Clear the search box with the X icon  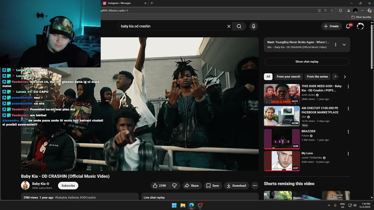click(x=229, y=26)
